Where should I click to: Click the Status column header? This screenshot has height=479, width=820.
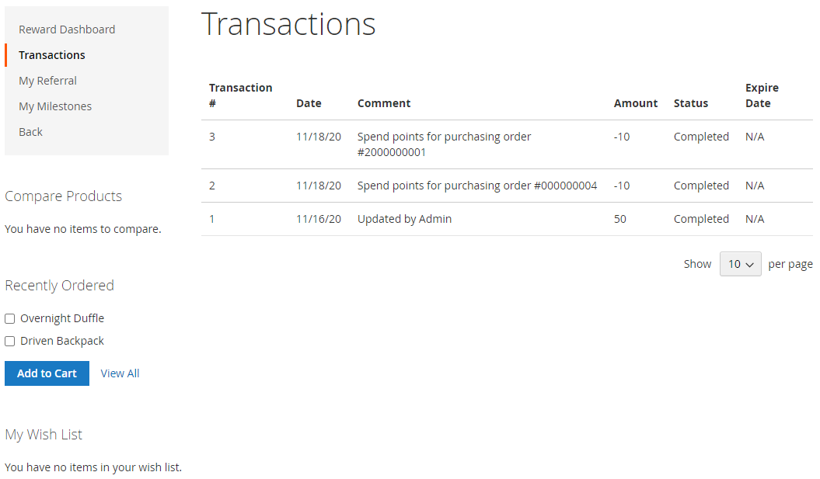pos(691,103)
